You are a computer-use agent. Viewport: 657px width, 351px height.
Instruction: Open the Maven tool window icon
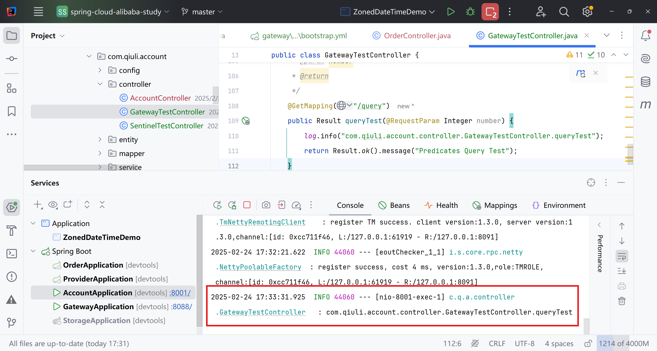pyautogui.click(x=645, y=104)
